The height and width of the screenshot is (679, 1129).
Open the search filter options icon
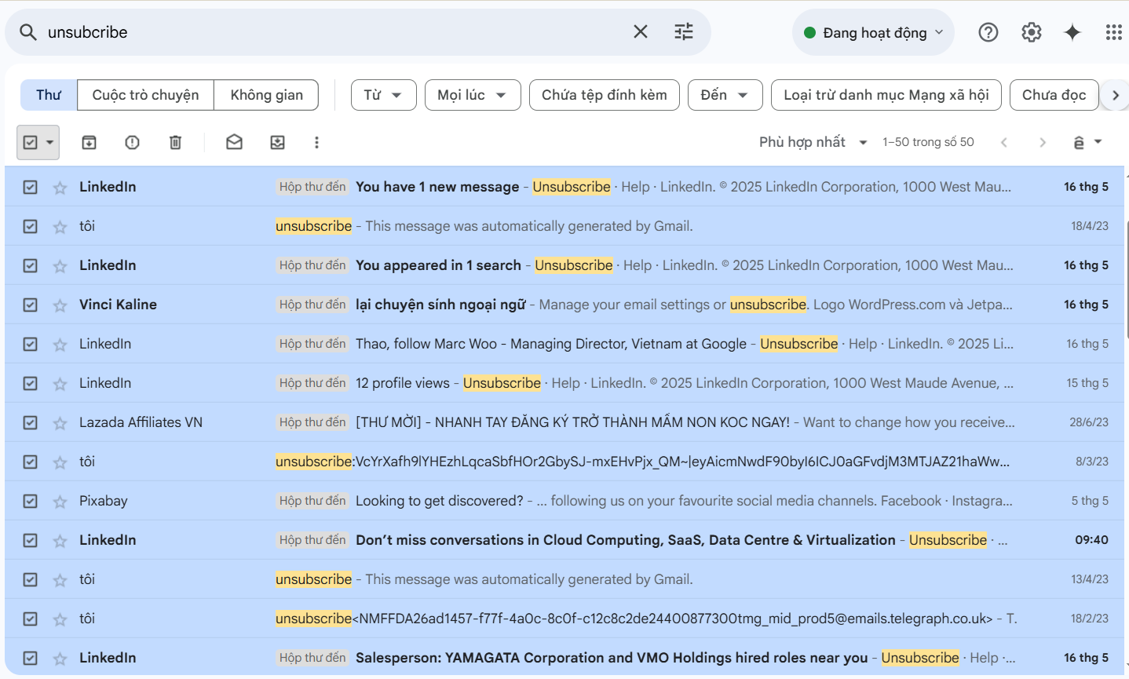tap(684, 31)
